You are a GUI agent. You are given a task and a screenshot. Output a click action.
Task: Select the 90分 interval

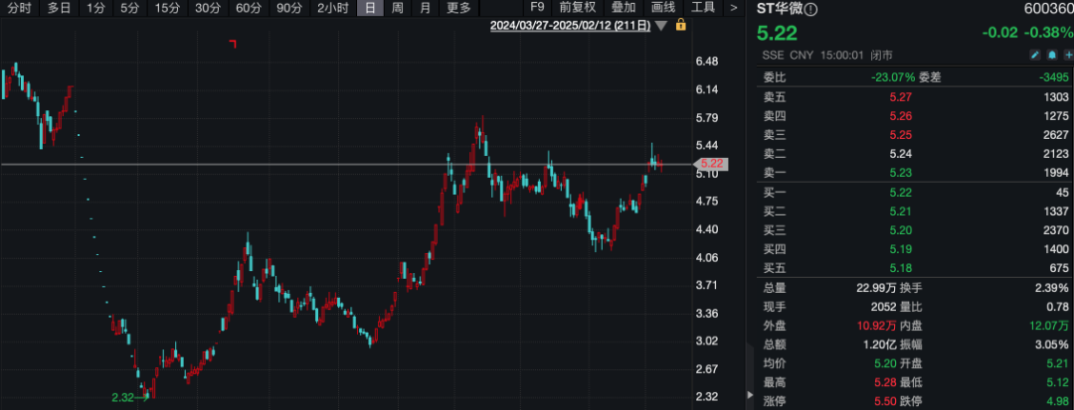click(289, 8)
